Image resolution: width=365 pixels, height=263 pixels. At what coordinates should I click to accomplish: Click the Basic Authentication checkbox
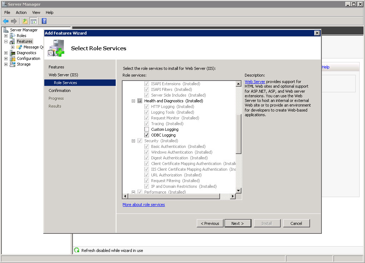point(147,146)
